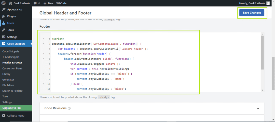Open the WPCode admin bar menu
Image resolution: width=275 pixels, height=122 pixels.
[61, 3]
